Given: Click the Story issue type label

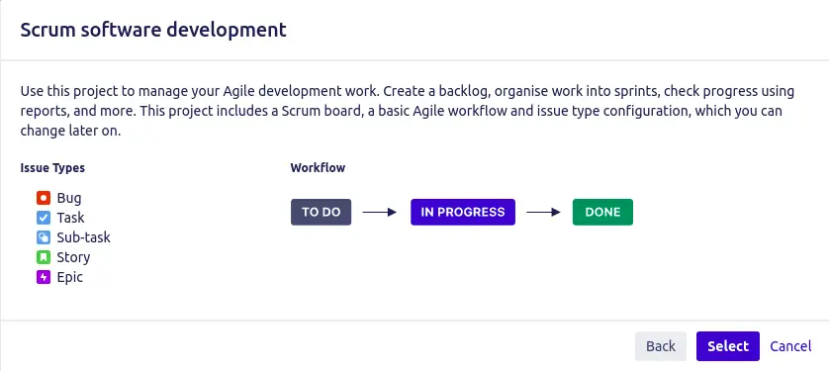Looking at the screenshot, I should [73, 257].
